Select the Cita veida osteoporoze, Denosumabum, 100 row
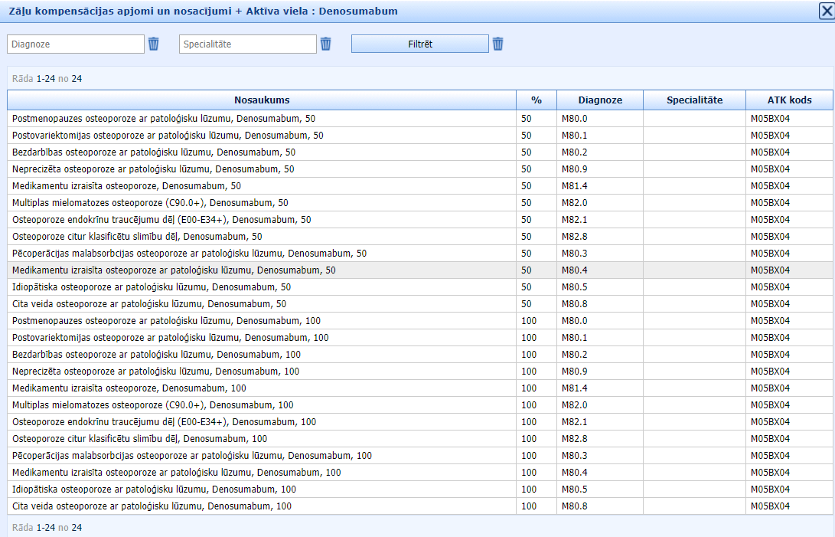Screen dimensions: 835x537 click(x=152, y=506)
